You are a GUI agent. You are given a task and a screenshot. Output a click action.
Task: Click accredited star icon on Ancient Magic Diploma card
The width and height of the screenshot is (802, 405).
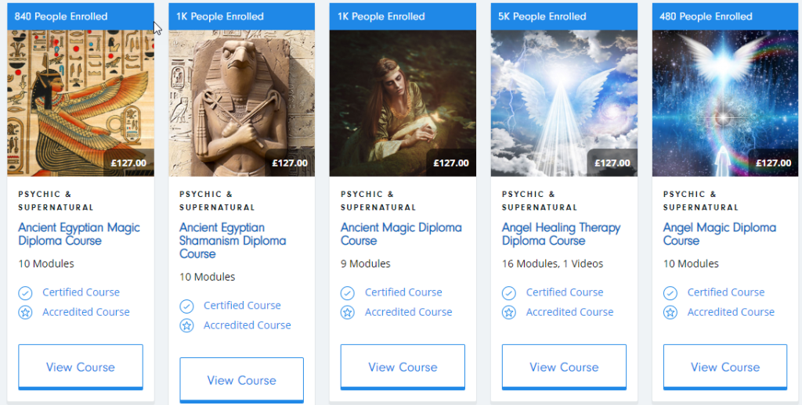point(348,312)
